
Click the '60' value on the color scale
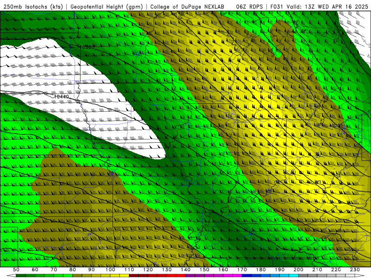point(35,270)
